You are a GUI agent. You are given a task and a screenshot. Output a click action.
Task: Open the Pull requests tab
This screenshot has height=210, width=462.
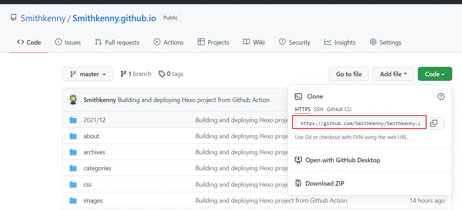117,42
